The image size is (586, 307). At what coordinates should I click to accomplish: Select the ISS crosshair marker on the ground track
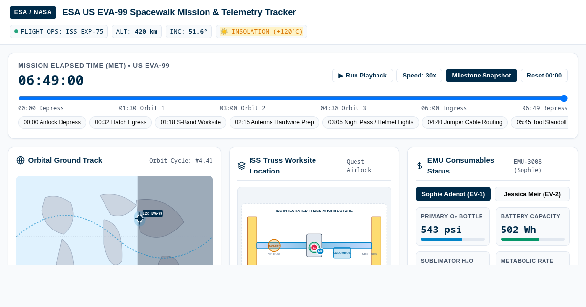pos(140,218)
